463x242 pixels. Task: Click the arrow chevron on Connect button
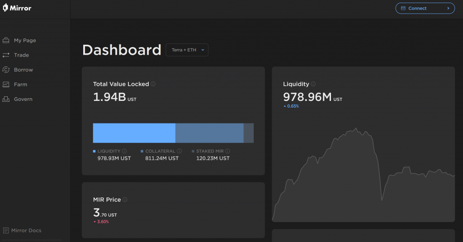tap(448, 8)
